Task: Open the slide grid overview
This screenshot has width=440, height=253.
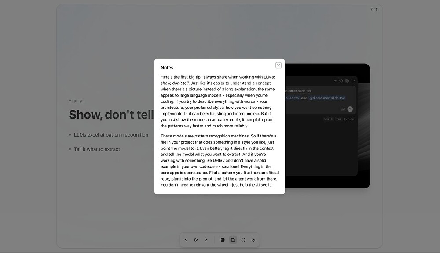Action: click(x=223, y=240)
